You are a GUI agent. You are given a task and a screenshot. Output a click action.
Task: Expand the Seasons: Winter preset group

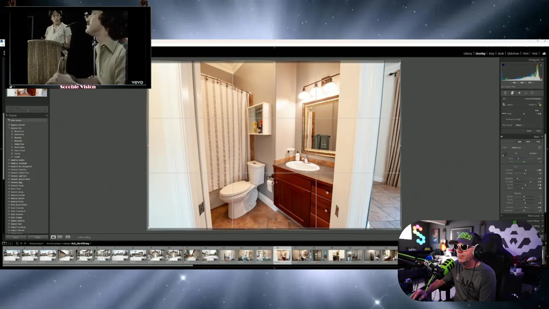tap(9, 201)
